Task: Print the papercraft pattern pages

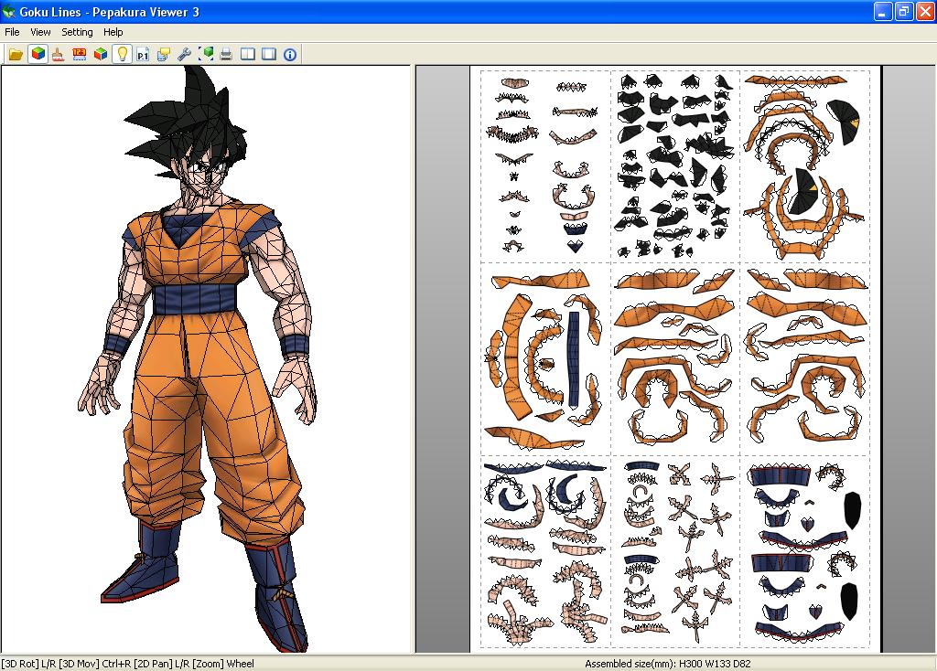Action: [225, 54]
